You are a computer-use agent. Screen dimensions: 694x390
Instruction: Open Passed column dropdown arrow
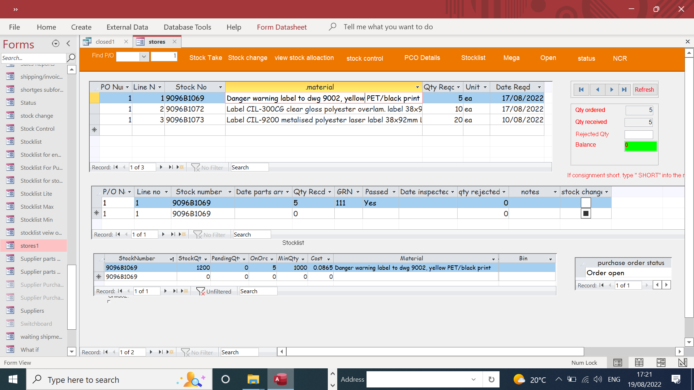pos(394,192)
